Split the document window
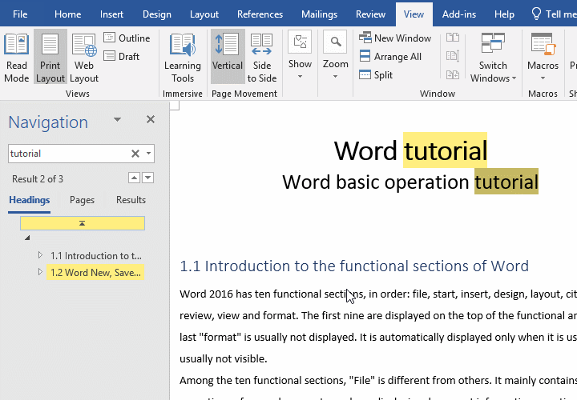577x400 pixels. 376,75
